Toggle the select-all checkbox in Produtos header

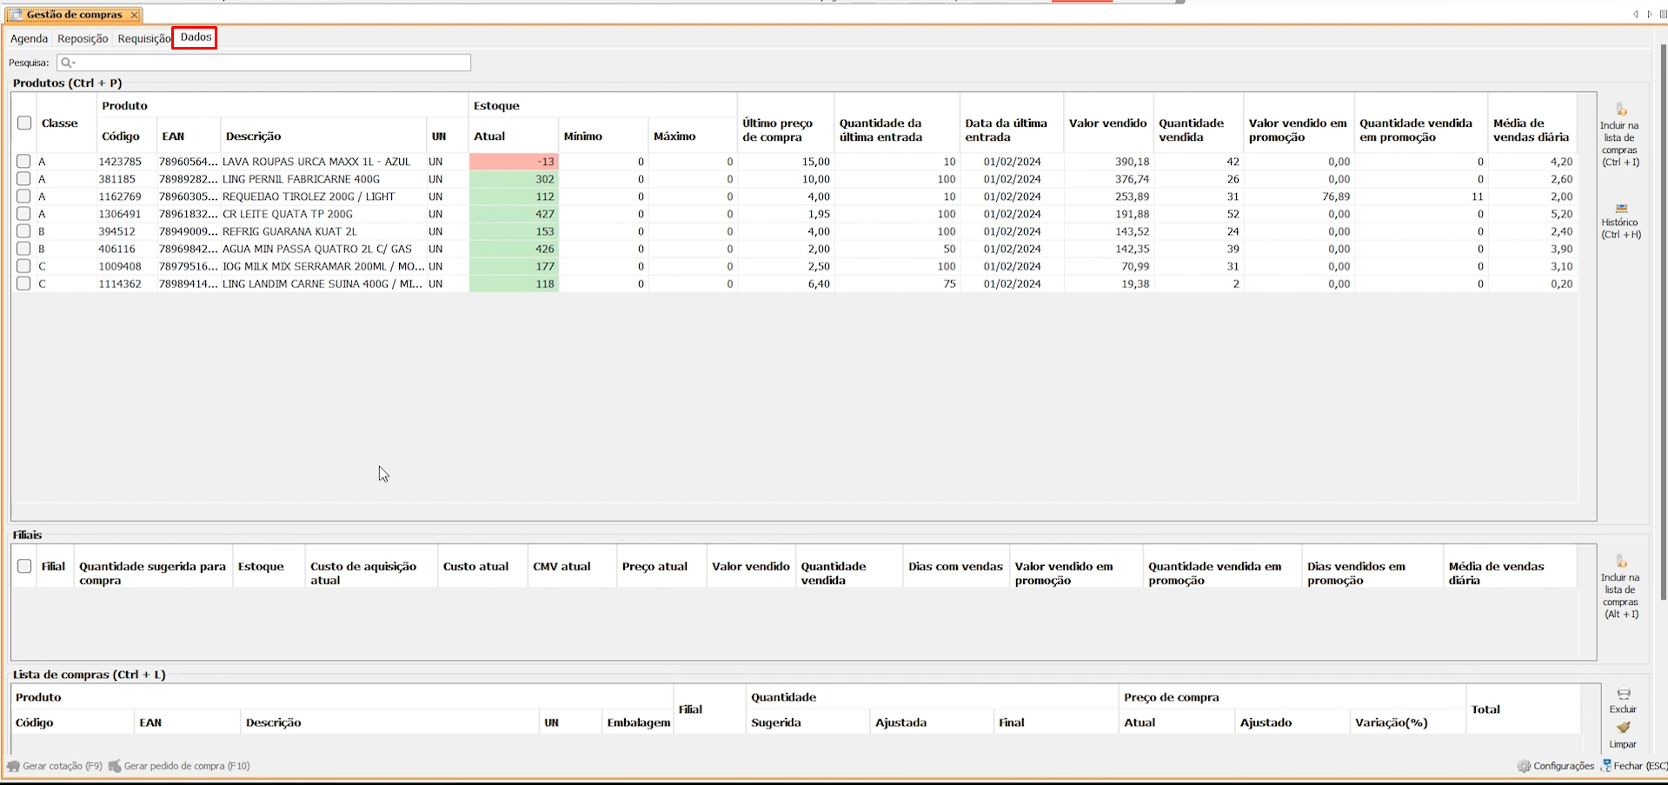click(x=24, y=123)
